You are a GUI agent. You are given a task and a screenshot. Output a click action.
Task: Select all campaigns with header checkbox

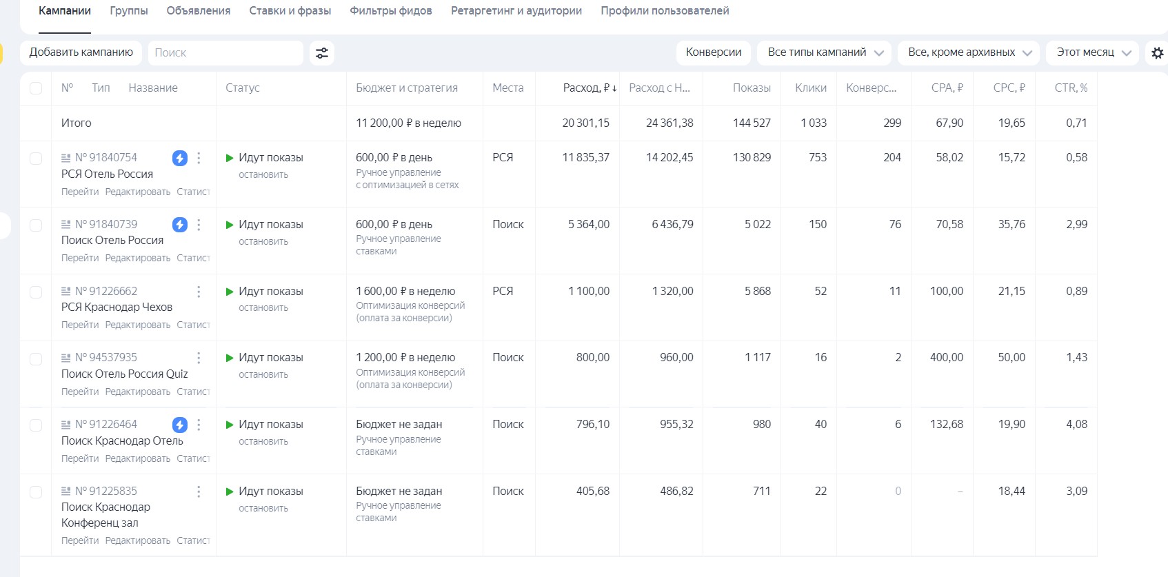click(36, 88)
